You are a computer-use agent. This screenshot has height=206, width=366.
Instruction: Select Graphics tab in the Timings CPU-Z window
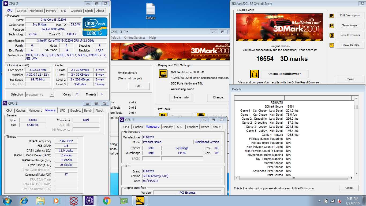coord(76,111)
